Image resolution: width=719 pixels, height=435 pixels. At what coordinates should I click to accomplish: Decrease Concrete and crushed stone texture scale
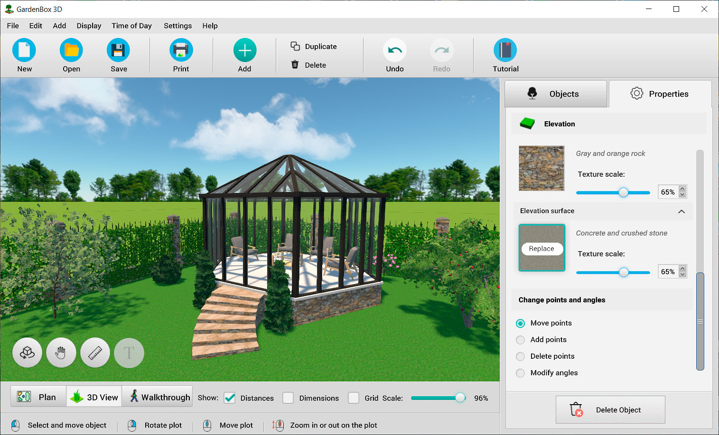tap(682, 275)
